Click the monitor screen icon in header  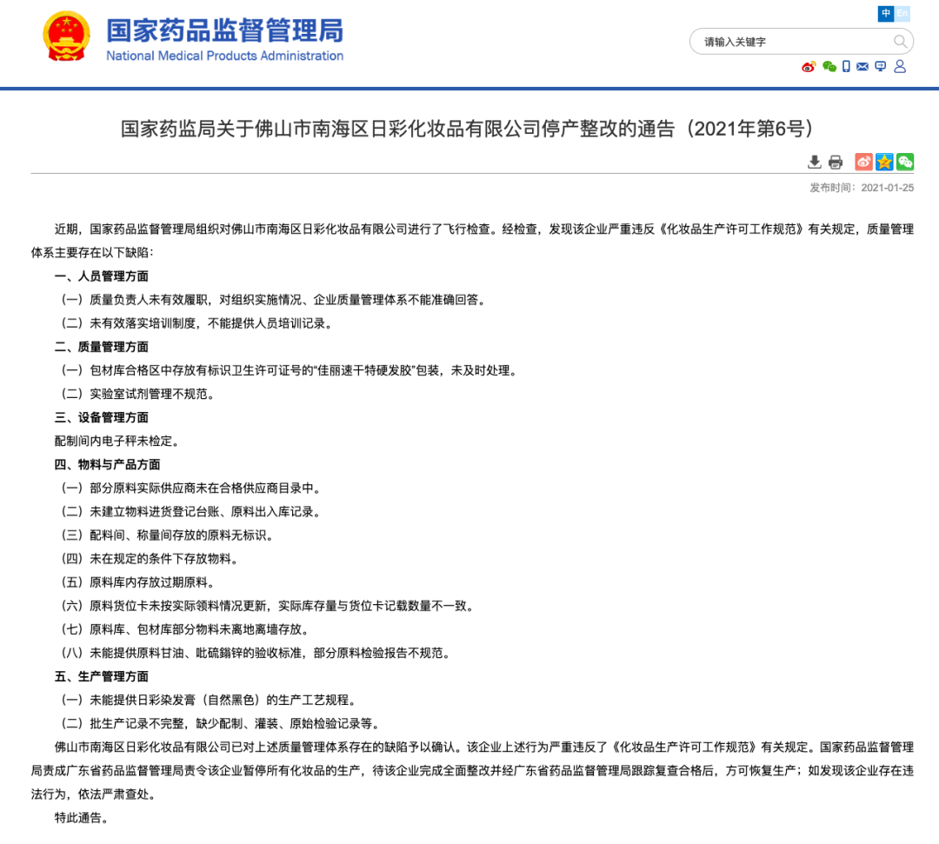coord(880,66)
